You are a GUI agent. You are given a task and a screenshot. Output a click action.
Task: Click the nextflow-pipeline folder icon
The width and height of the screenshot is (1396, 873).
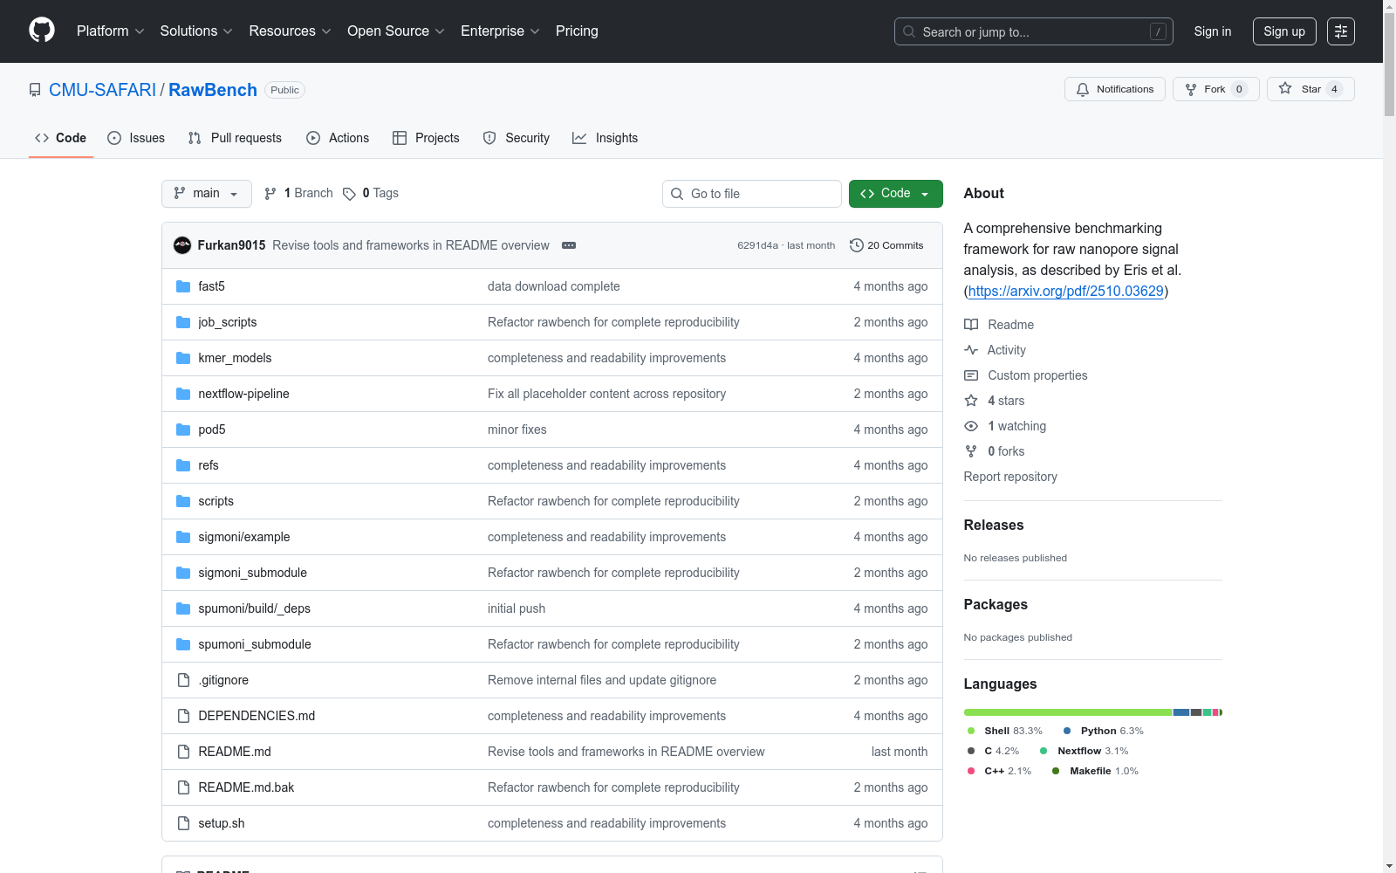coord(183,394)
